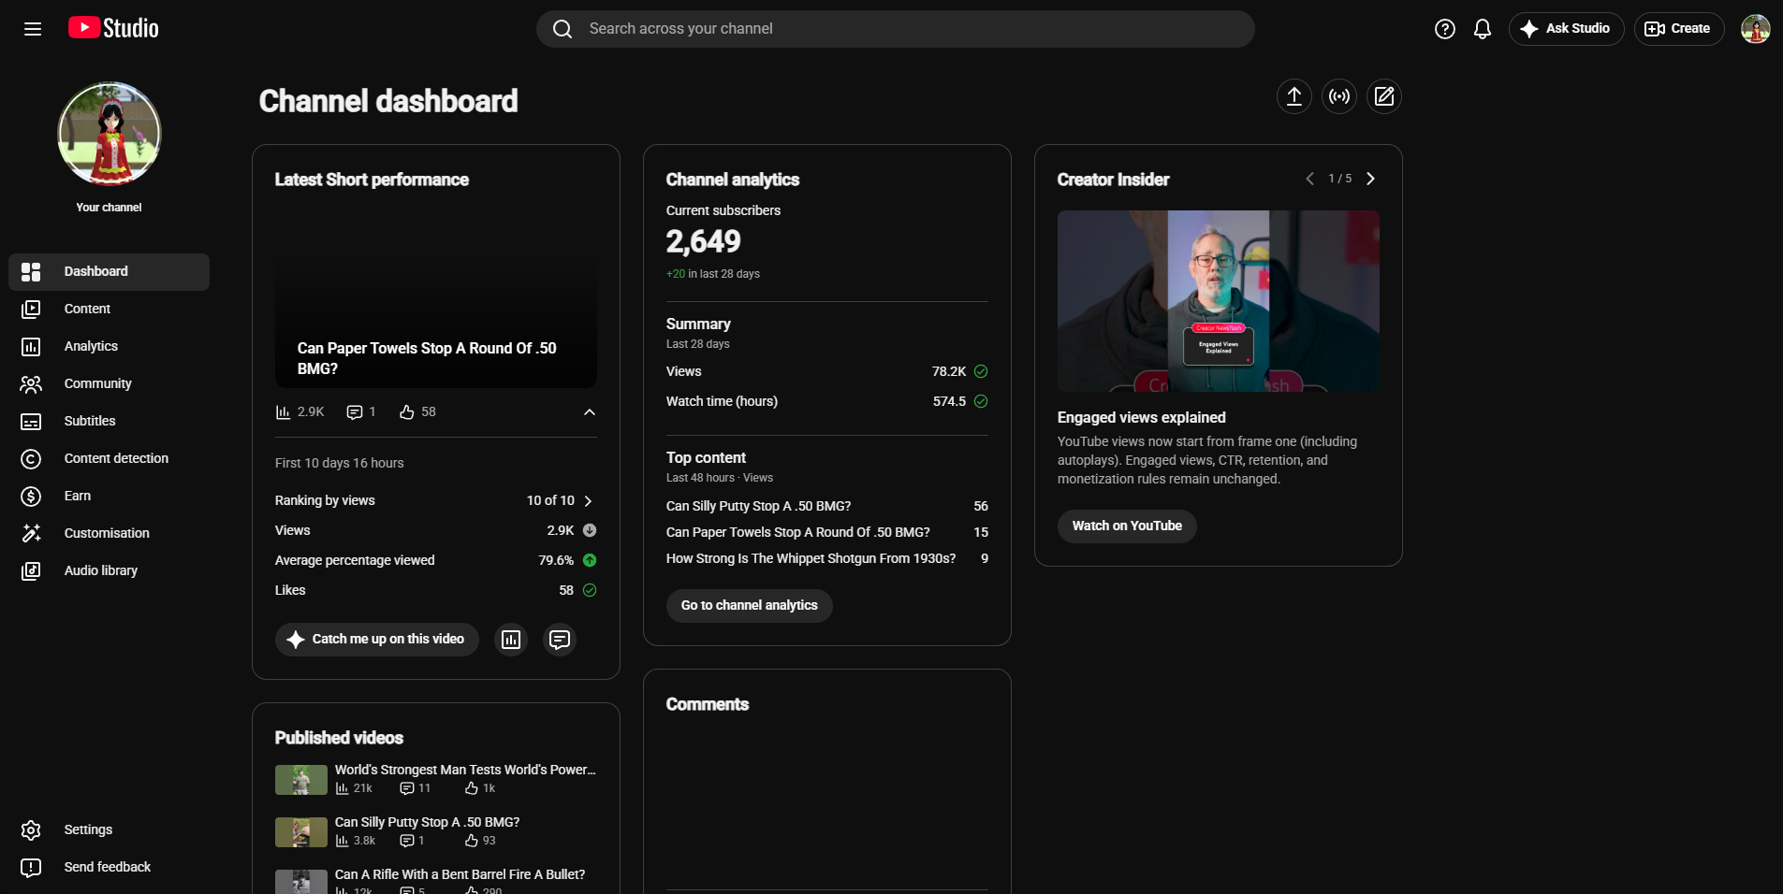Open the Help question mark icon
Viewport: 1783px width, 894px height.
[1445, 29]
